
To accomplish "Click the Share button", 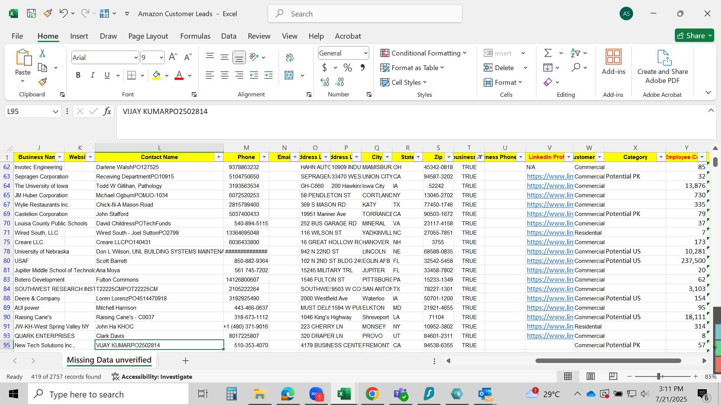I will [694, 36].
